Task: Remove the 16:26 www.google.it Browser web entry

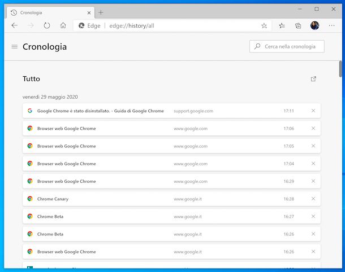Action: coord(313,252)
